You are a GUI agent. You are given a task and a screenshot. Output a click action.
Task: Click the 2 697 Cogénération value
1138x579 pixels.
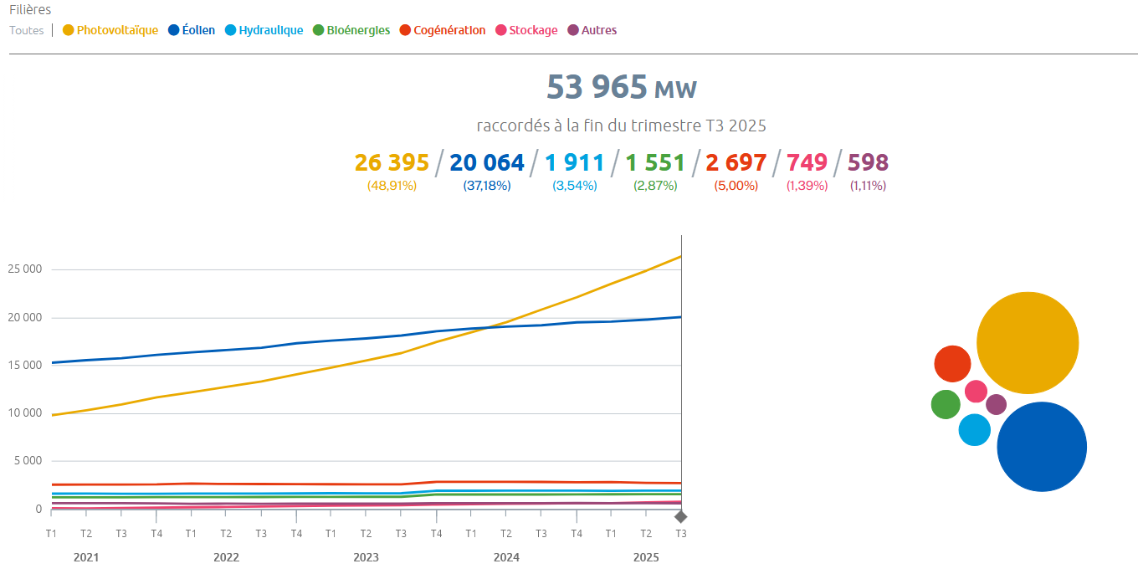pyautogui.click(x=736, y=162)
